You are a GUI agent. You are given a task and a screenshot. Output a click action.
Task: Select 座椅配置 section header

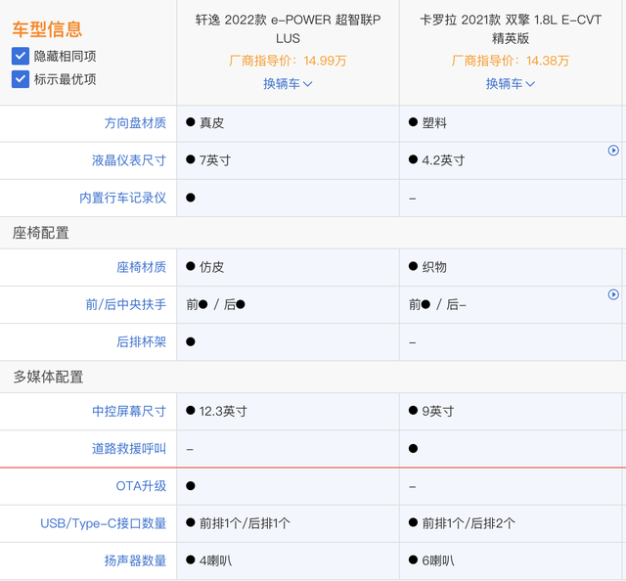(41, 233)
